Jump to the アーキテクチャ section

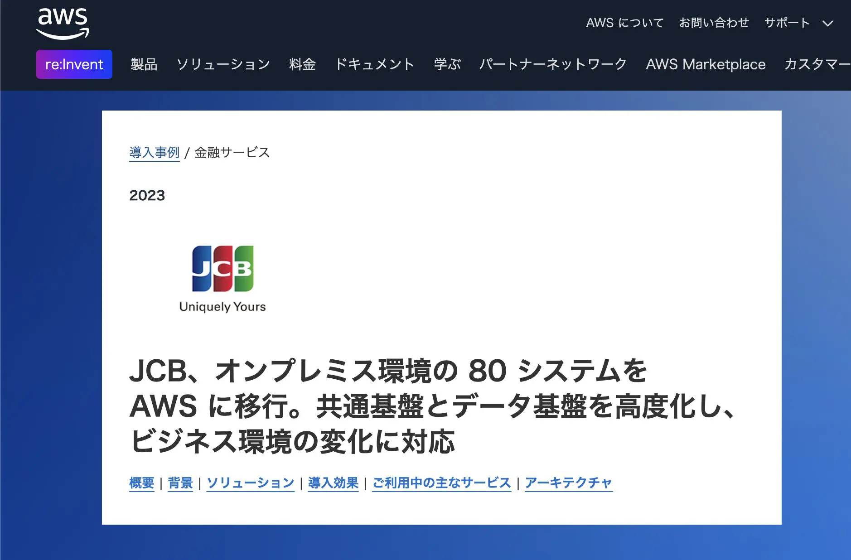point(568,483)
